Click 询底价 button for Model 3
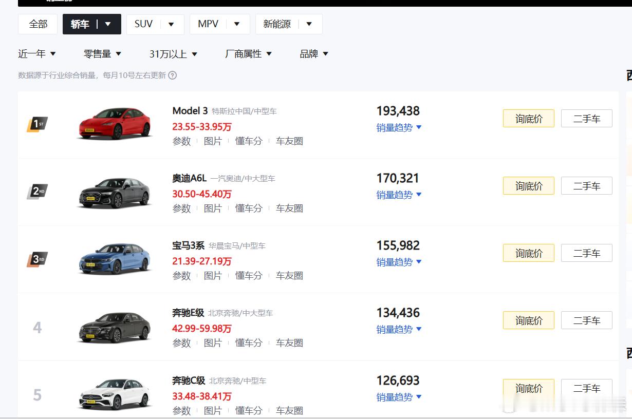The image size is (632, 419). click(x=529, y=119)
